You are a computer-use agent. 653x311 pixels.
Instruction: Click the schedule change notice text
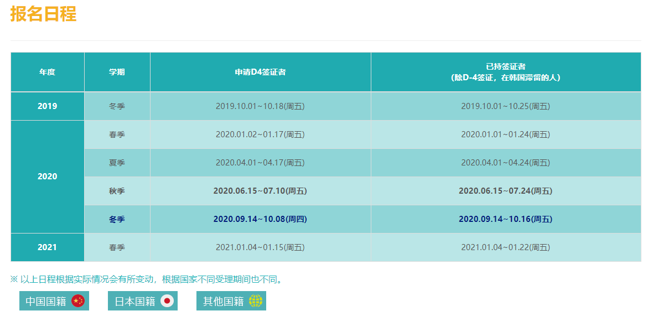tap(147, 279)
